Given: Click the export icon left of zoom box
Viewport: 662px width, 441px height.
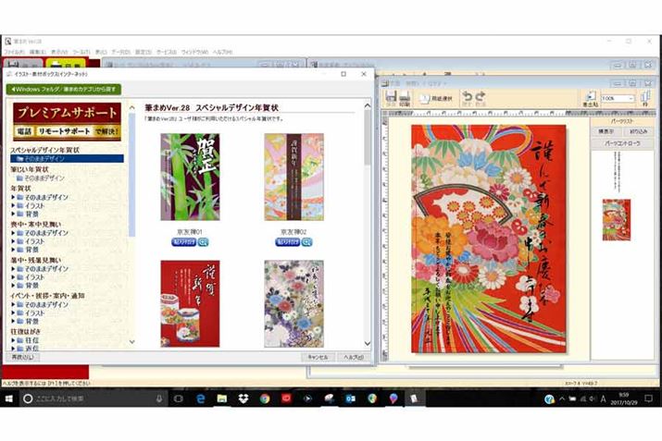Looking at the screenshot, I should [x=591, y=98].
